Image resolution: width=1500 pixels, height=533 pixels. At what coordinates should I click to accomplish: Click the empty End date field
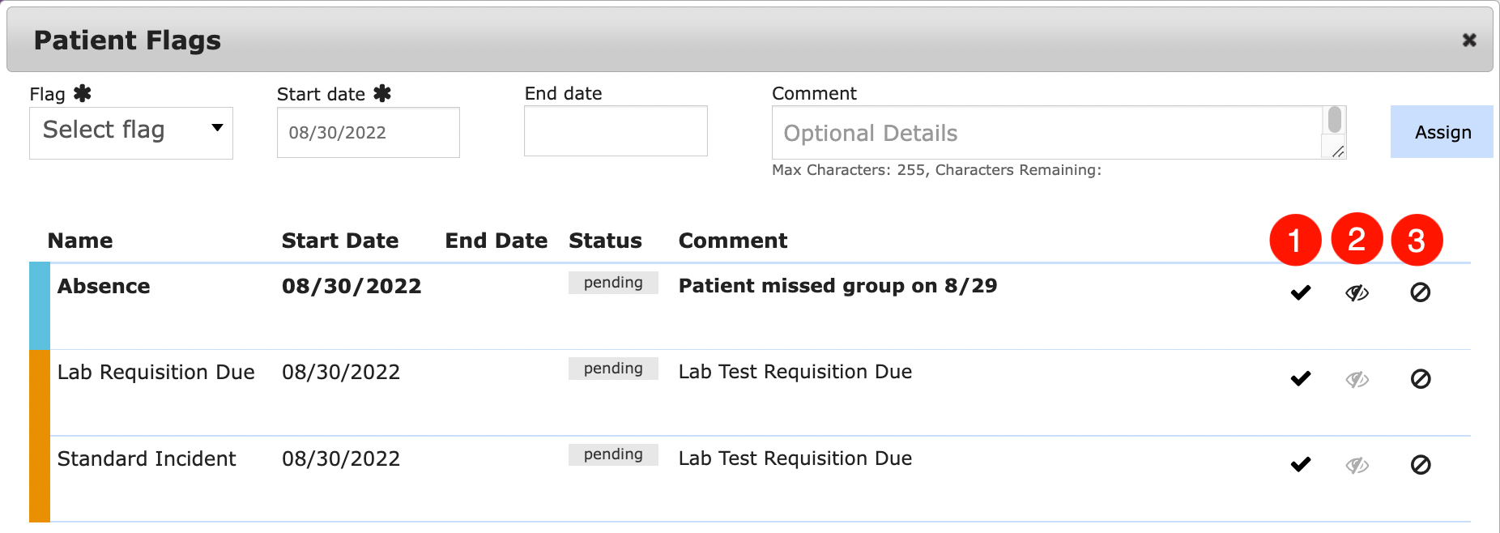coord(616,131)
